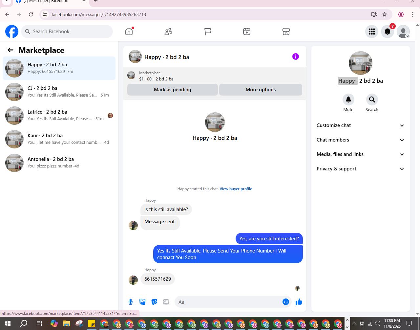Choose a sticker with the sticker icon

[154, 302]
